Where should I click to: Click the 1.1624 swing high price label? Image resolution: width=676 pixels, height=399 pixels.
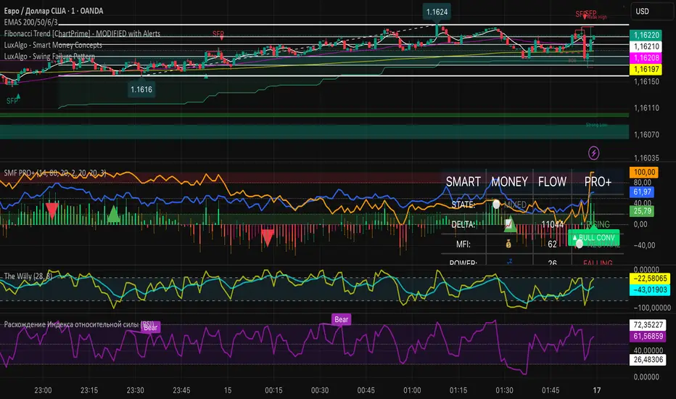pyautogui.click(x=437, y=12)
